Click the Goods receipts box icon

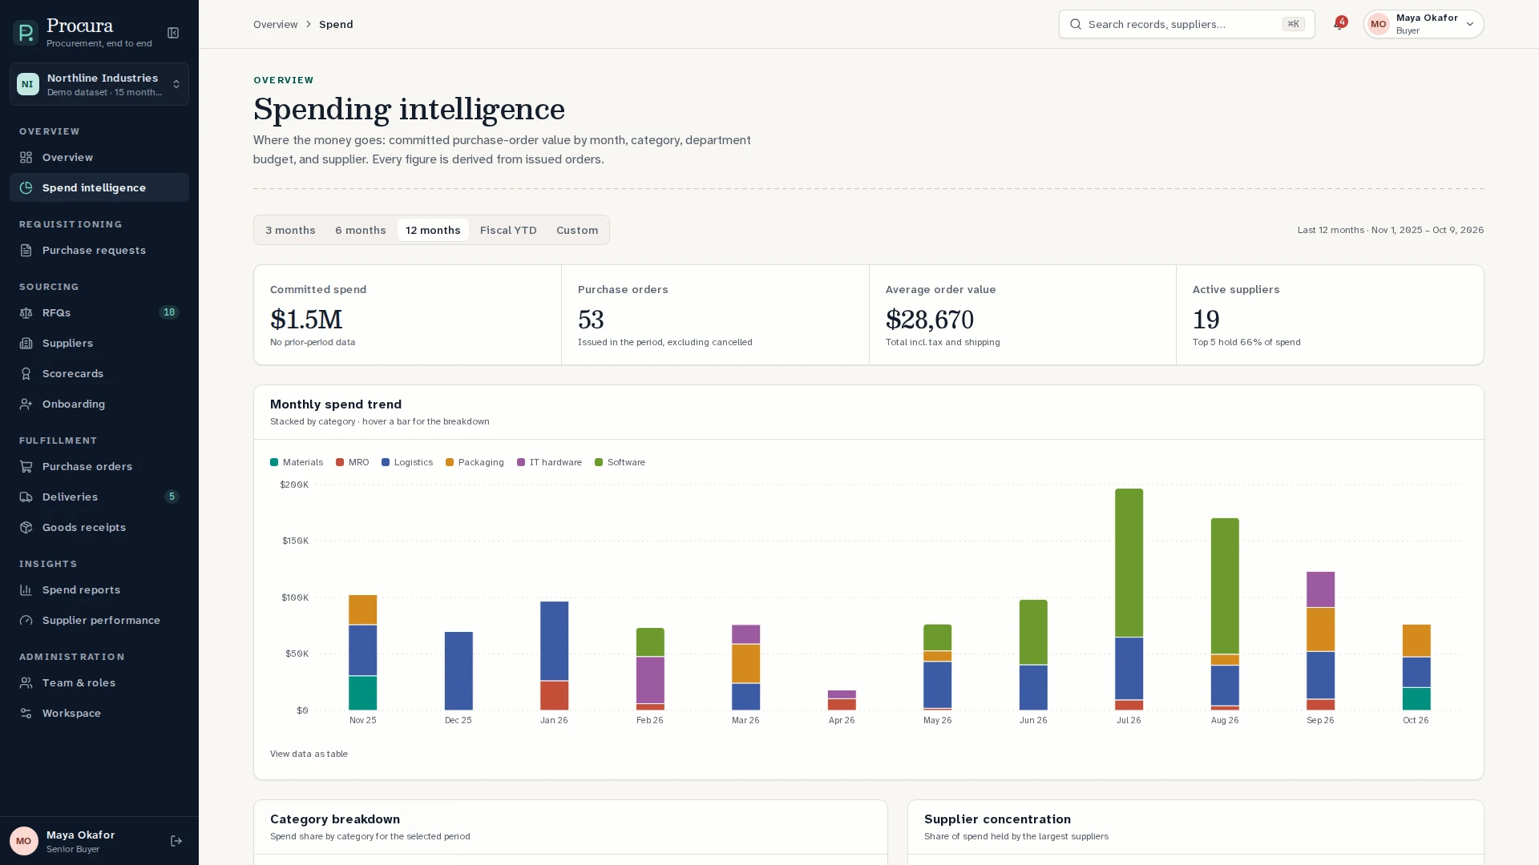click(26, 528)
